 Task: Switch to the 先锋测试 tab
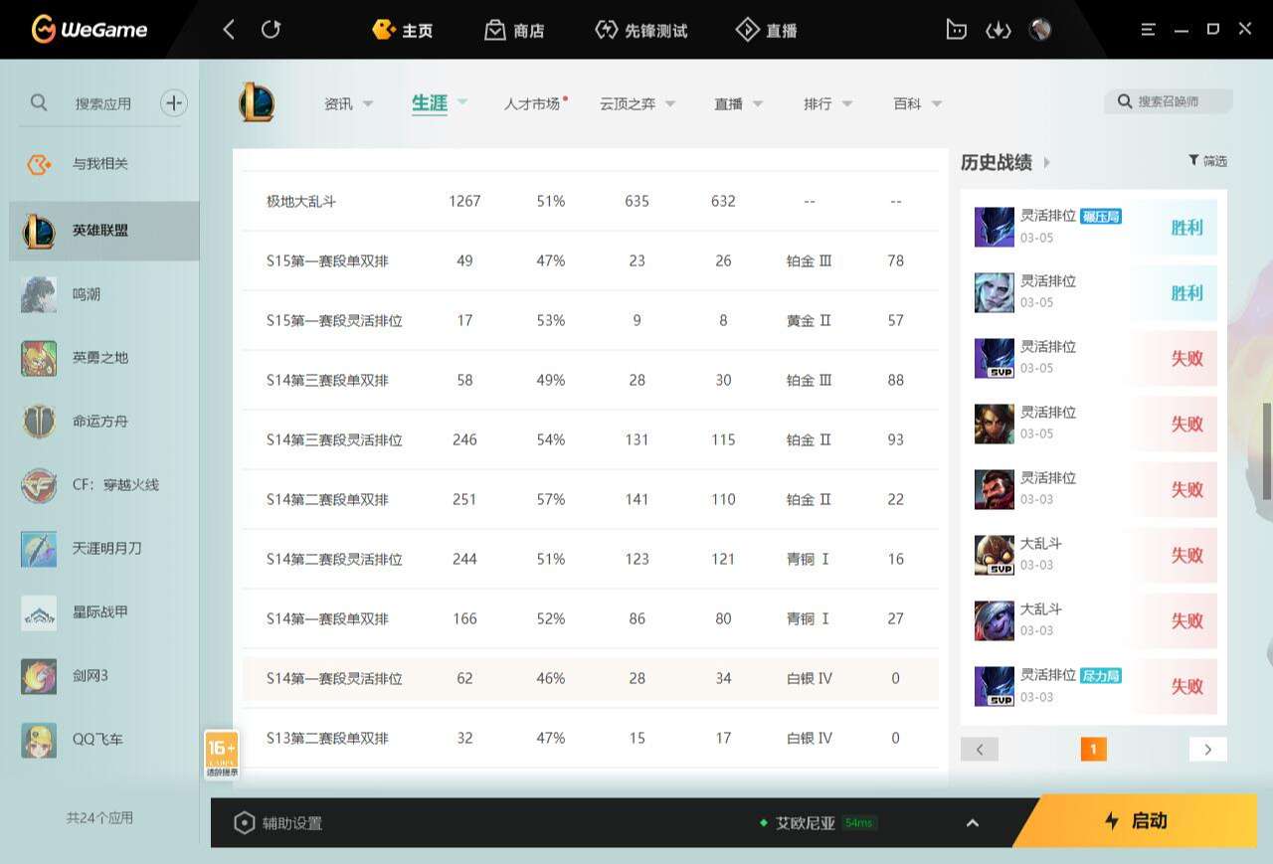[x=640, y=30]
